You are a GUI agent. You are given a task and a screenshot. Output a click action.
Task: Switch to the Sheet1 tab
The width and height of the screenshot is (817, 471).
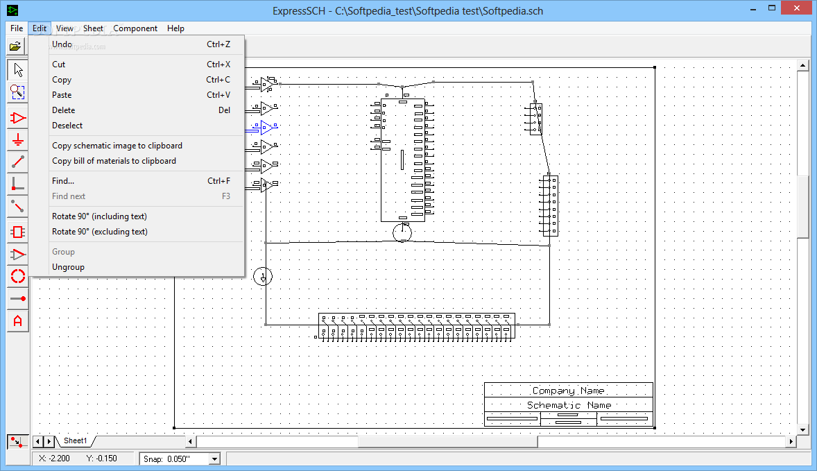tap(75, 440)
